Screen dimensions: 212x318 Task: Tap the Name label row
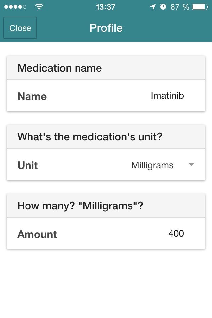[x=106, y=96]
